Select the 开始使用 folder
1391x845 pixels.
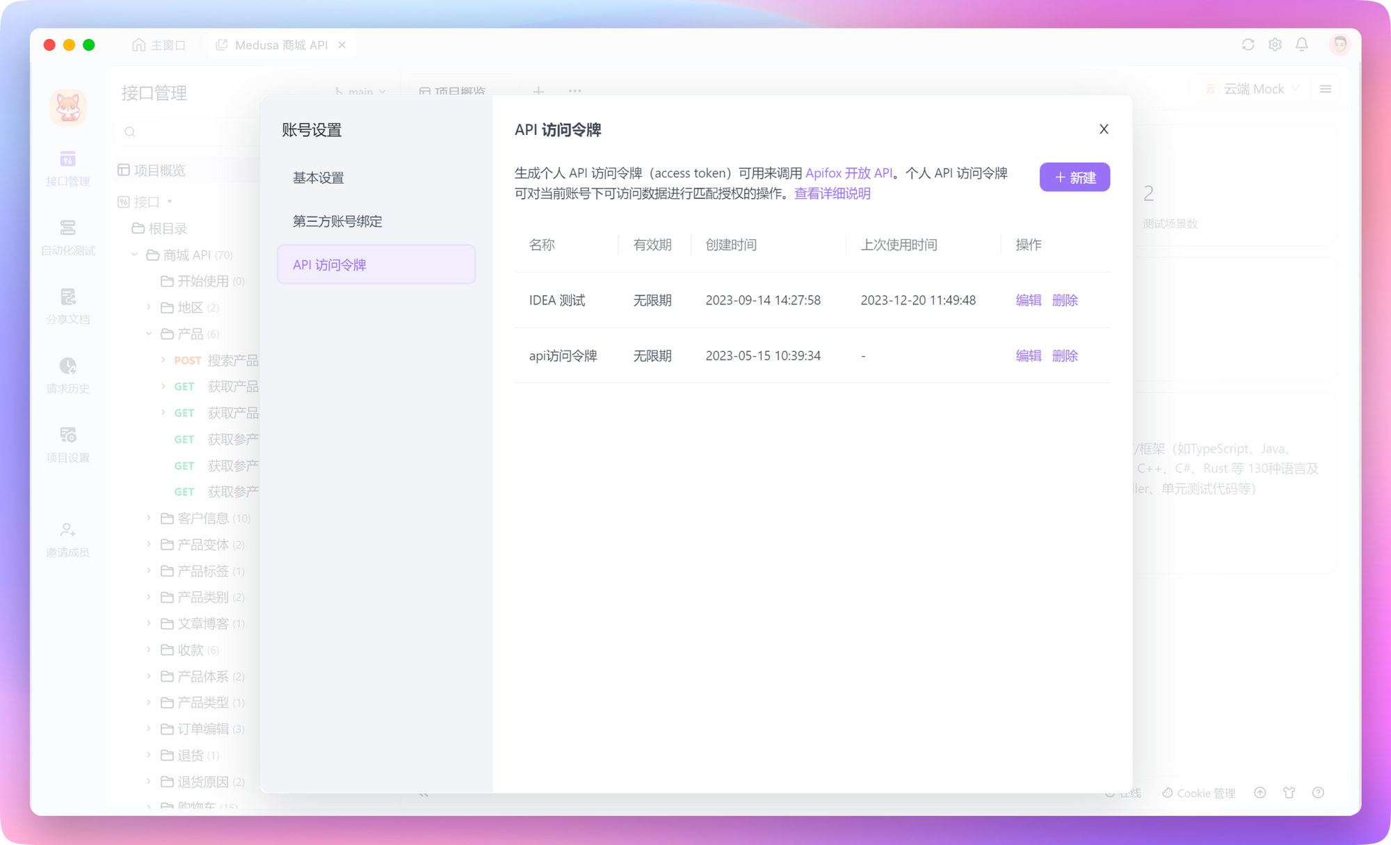point(202,281)
